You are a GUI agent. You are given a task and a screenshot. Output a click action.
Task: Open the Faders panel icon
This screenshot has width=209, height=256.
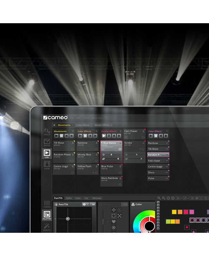click(x=47, y=204)
